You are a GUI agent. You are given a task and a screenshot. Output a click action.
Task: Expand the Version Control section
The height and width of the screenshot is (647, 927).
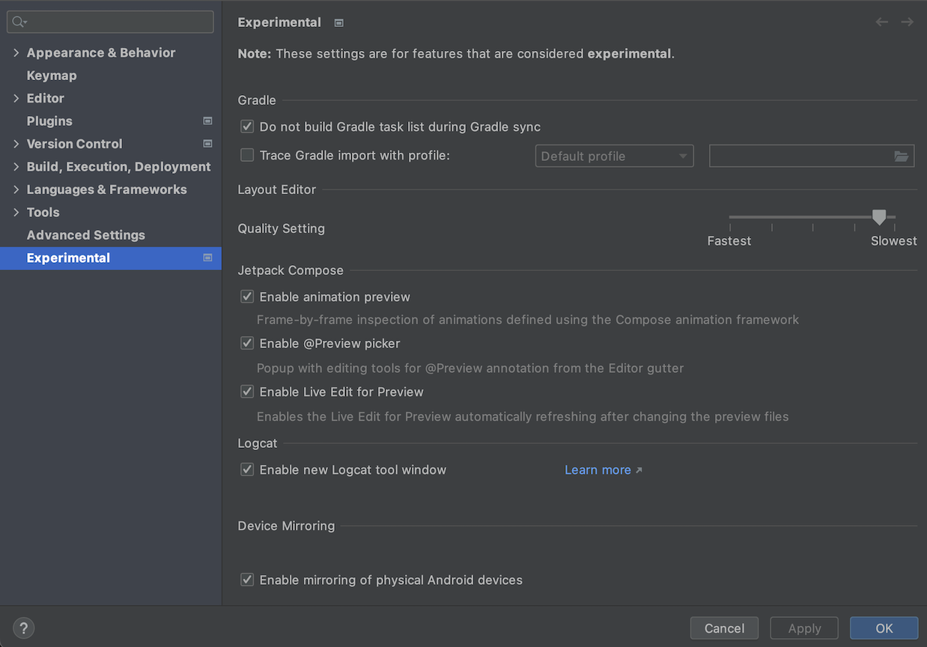click(16, 144)
